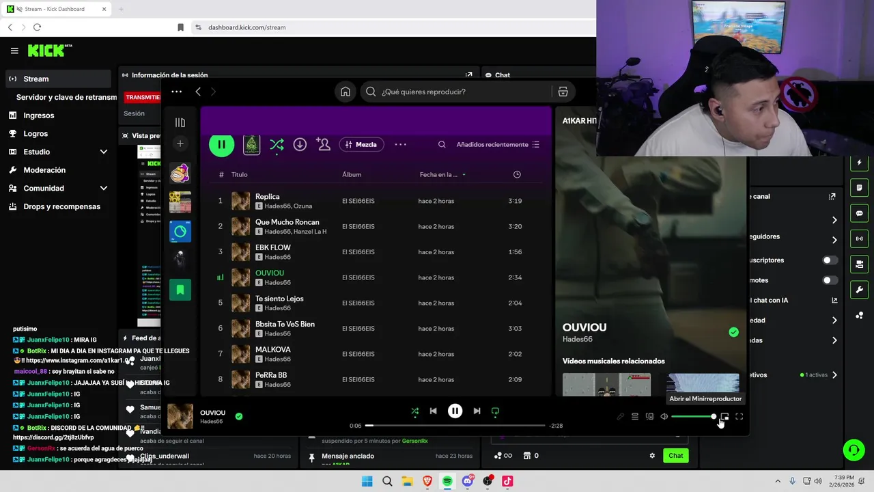Image resolution: width=874 pixels, height=492 pixels.
Task: Open the Discord invite link in chat
Action: point(53,437)
